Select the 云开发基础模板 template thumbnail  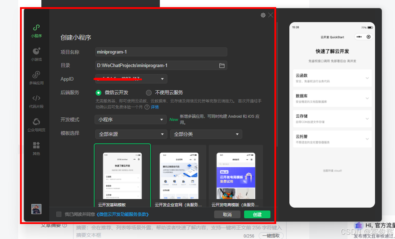[x=122, y=176]
